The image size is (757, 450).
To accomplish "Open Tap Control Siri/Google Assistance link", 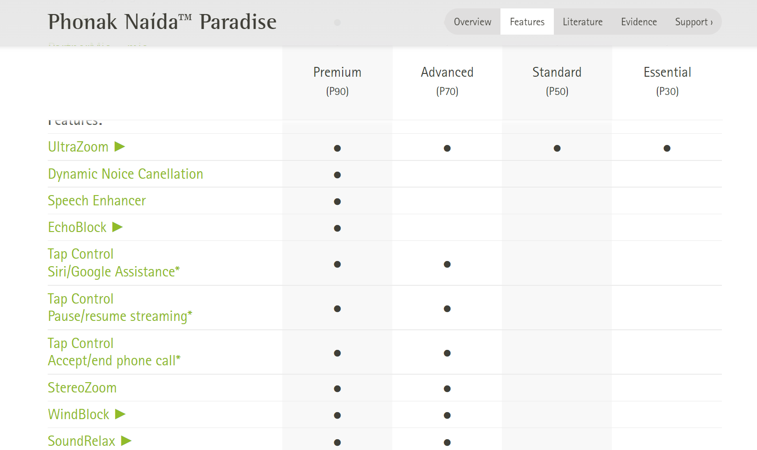I will coord(114,263).
